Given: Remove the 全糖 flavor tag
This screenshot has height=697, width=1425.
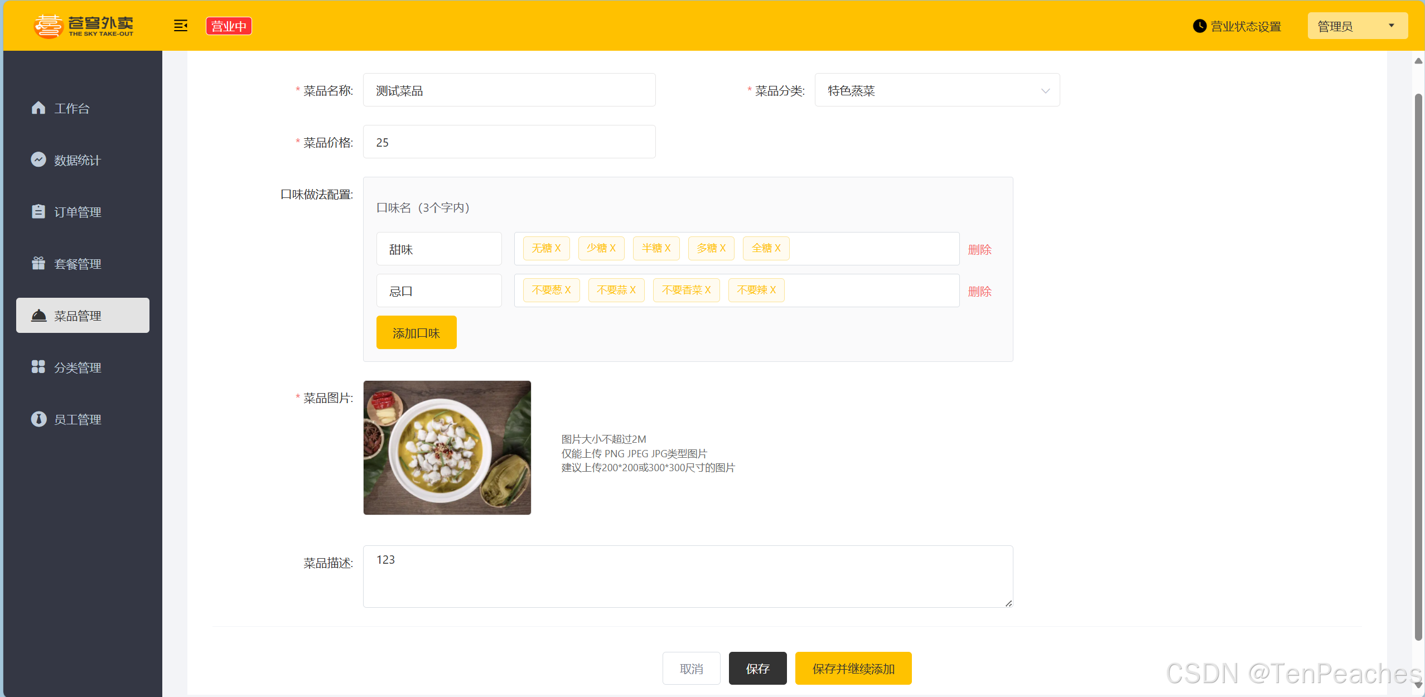Looking at the screenshot, I should [777, 248].
